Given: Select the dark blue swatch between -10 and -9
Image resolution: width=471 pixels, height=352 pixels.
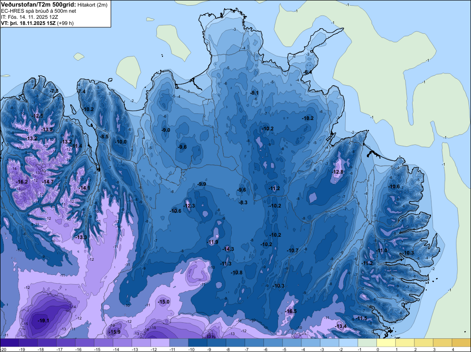Looking at the screenshot, I should point(198,343).
